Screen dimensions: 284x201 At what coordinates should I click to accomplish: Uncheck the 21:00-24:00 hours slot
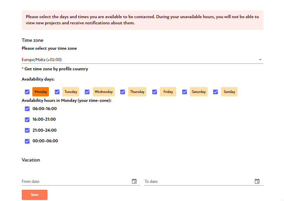[x=27, y=130]
